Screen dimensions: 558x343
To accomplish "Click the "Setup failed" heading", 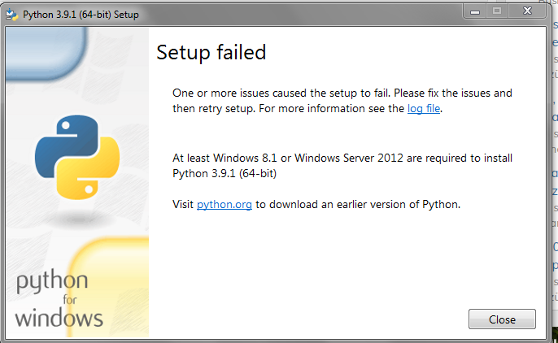I will tap(211, 53).
